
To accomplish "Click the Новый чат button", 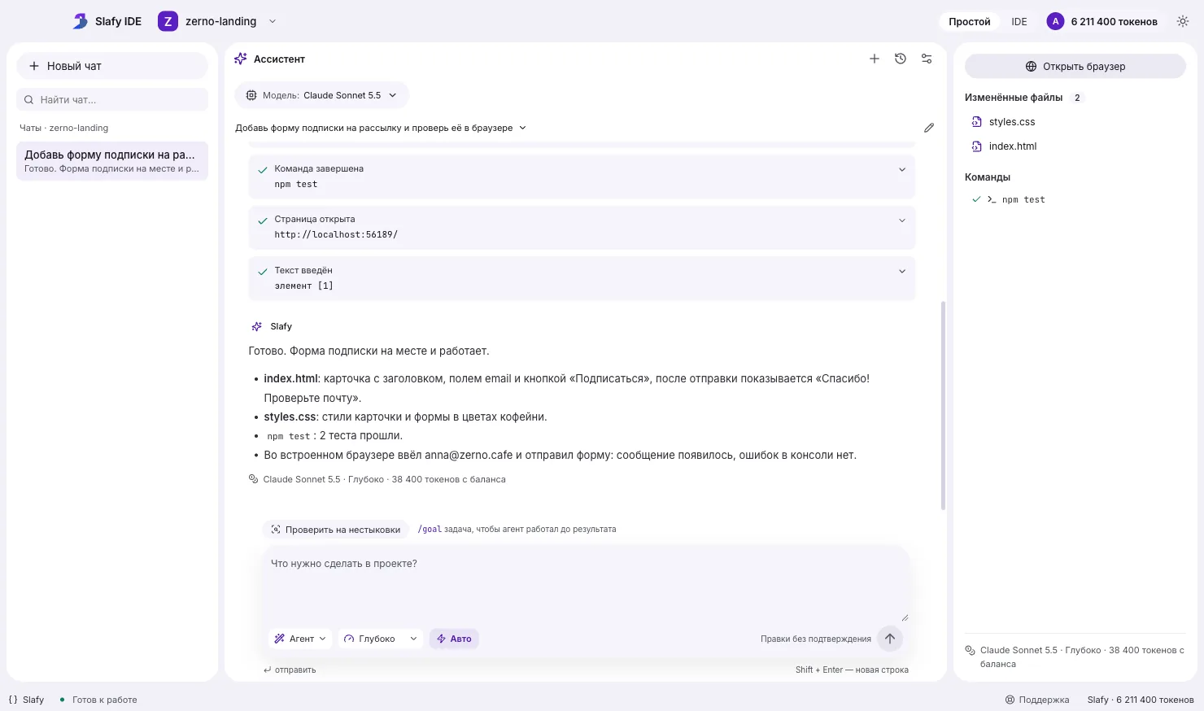I will (x=112, y=66).
